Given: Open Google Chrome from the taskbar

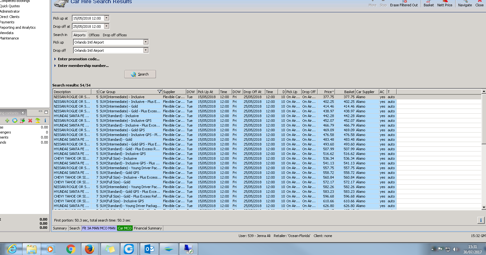Looking at the screenshot, I should 71,249.
